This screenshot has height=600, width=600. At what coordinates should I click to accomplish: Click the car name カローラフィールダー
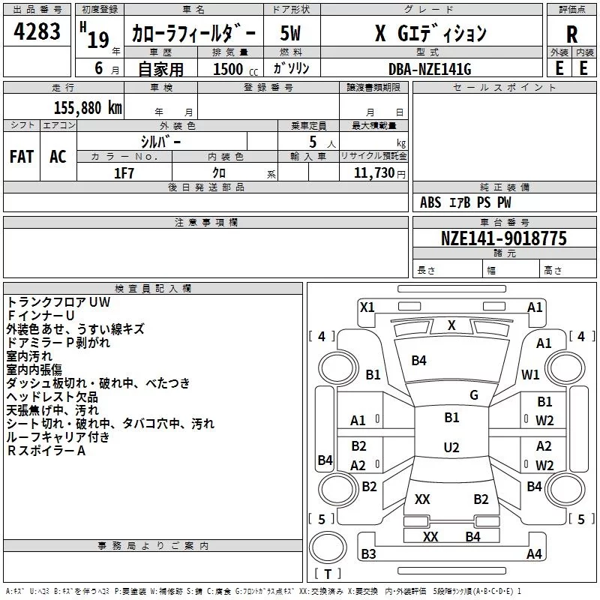[x=193, y=33]
